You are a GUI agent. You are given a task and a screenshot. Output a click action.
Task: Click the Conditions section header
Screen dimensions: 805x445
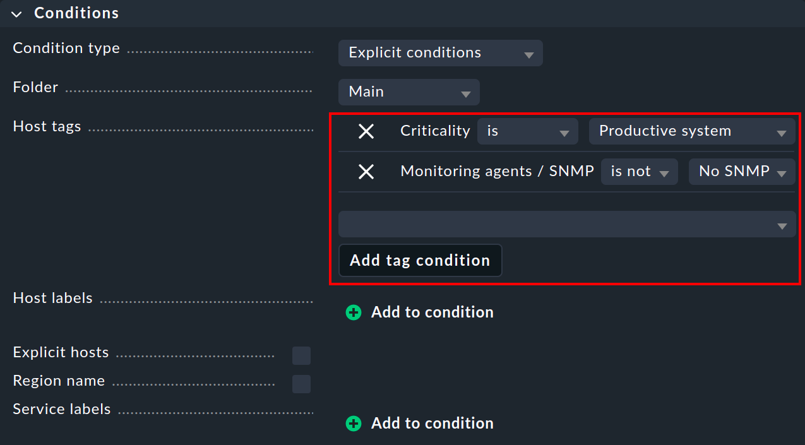tap(76, 13)
